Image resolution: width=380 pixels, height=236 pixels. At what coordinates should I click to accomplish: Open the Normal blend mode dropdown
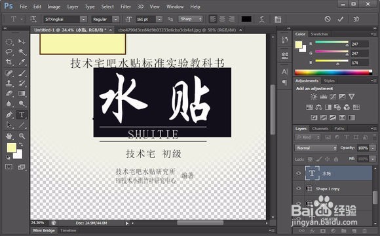316,148
